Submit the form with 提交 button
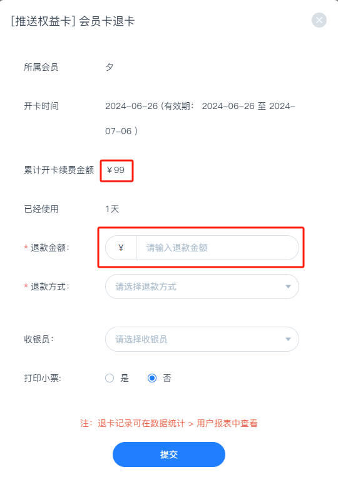 pos(169,455)
